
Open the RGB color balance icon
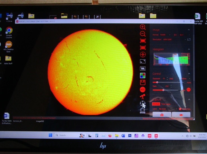click(x=143, y=76)
